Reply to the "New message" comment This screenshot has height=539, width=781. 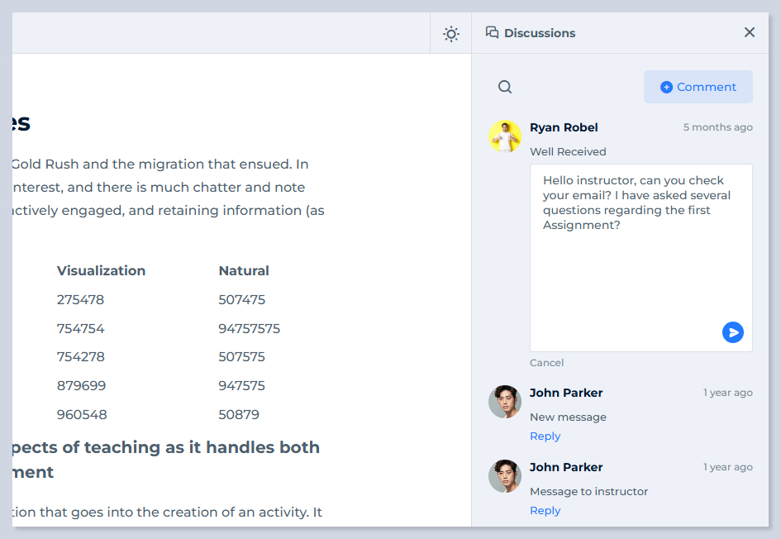545,436
